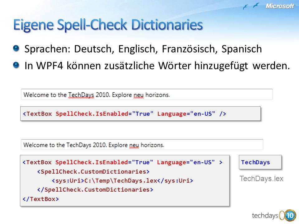
Task: Click the Microsoft logo in the header
Action: [280, 6]
